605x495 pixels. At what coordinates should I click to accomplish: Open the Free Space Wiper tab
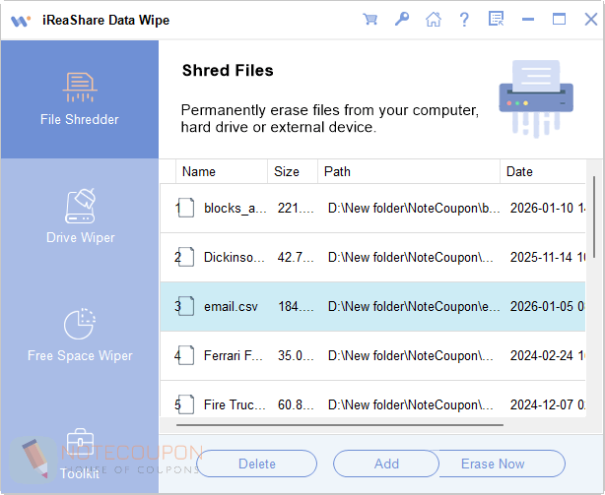click(80, 336)
